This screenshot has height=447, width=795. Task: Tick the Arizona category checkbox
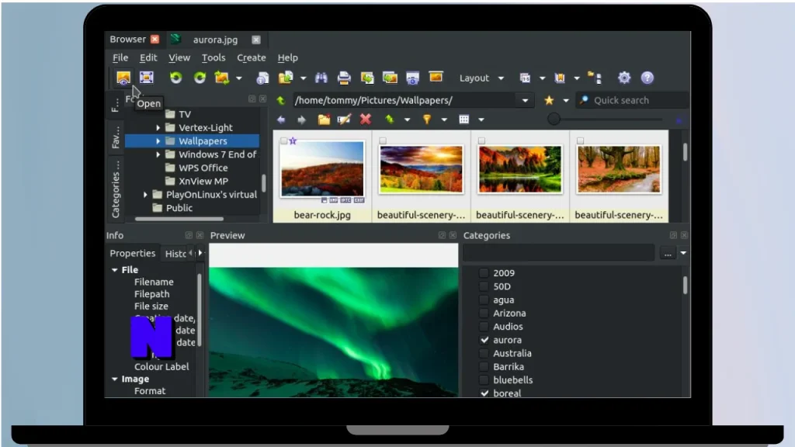(x=484, y=314)
